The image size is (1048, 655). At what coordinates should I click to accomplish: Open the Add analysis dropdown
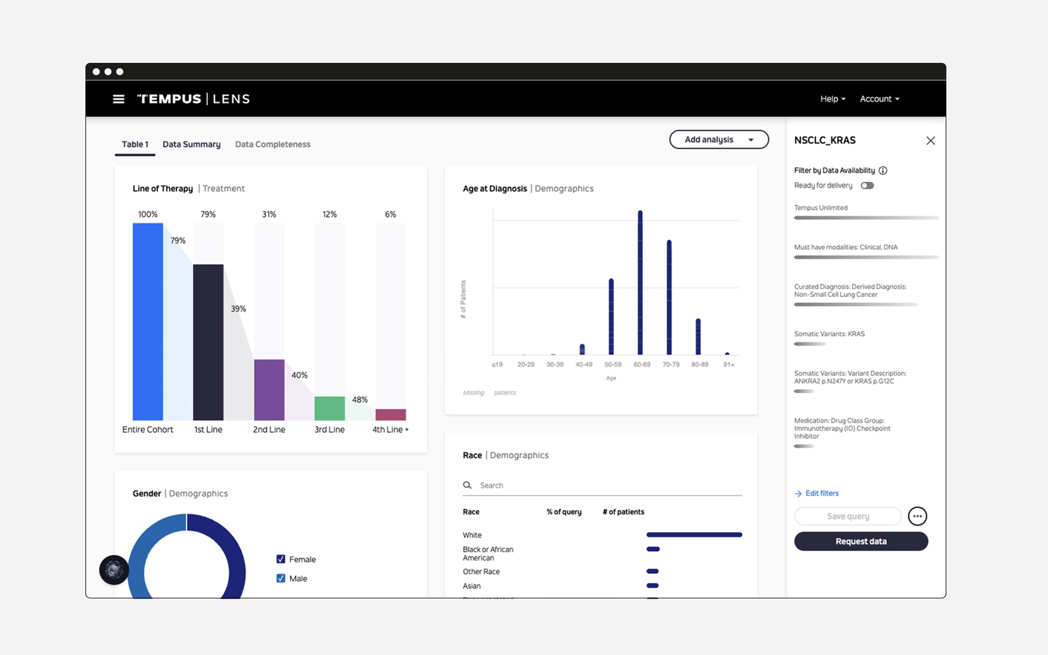click(719, 139)
